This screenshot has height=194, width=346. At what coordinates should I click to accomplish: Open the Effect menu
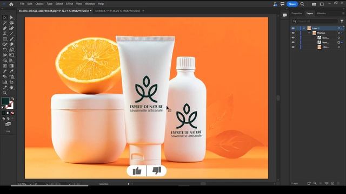[x=69, y=4]
